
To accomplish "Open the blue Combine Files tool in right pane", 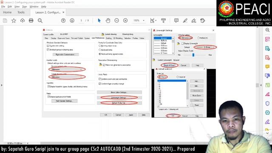I will [267, 76].
